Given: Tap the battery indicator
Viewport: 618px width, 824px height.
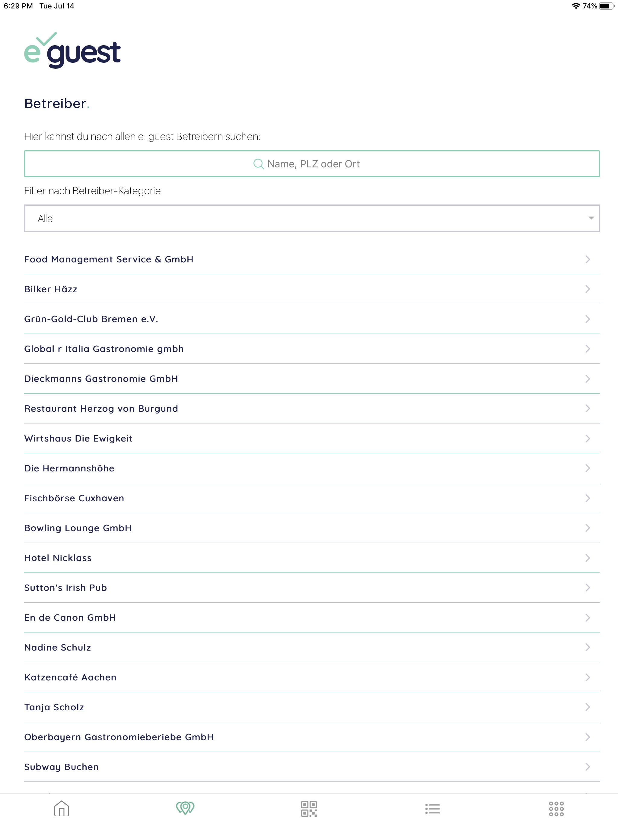Looking at the screenshot, I should tap(607, 6).
